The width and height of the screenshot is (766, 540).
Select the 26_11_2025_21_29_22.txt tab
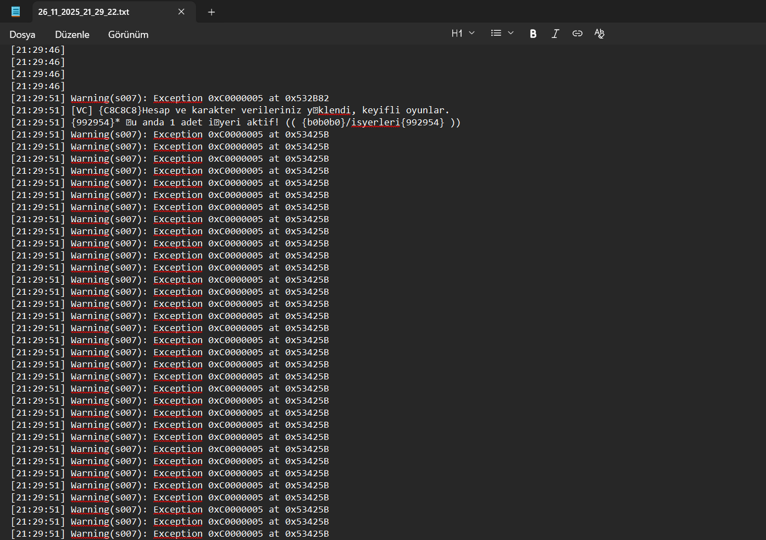84,12
